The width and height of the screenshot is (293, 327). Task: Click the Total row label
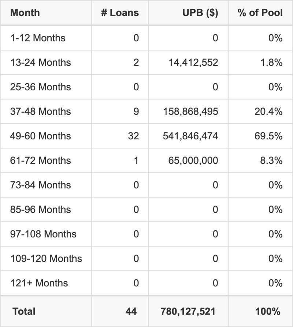pyautogui.click(x=24, y=312)
